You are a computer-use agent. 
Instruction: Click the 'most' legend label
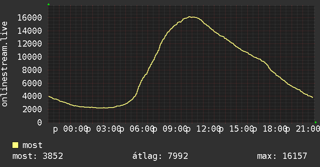32,145
